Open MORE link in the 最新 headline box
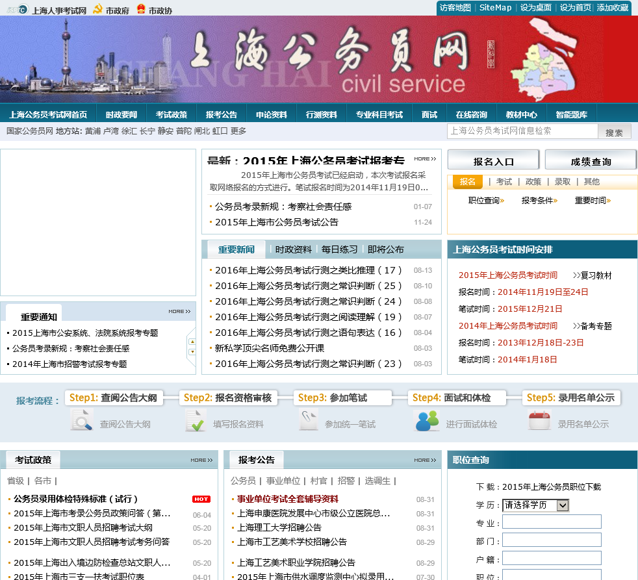The image size is (638, 580). point(425,158)
